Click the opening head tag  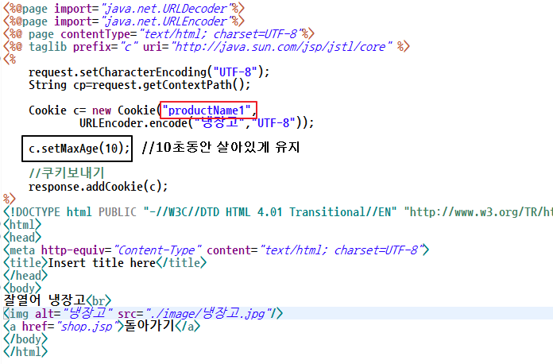(22, 238)
